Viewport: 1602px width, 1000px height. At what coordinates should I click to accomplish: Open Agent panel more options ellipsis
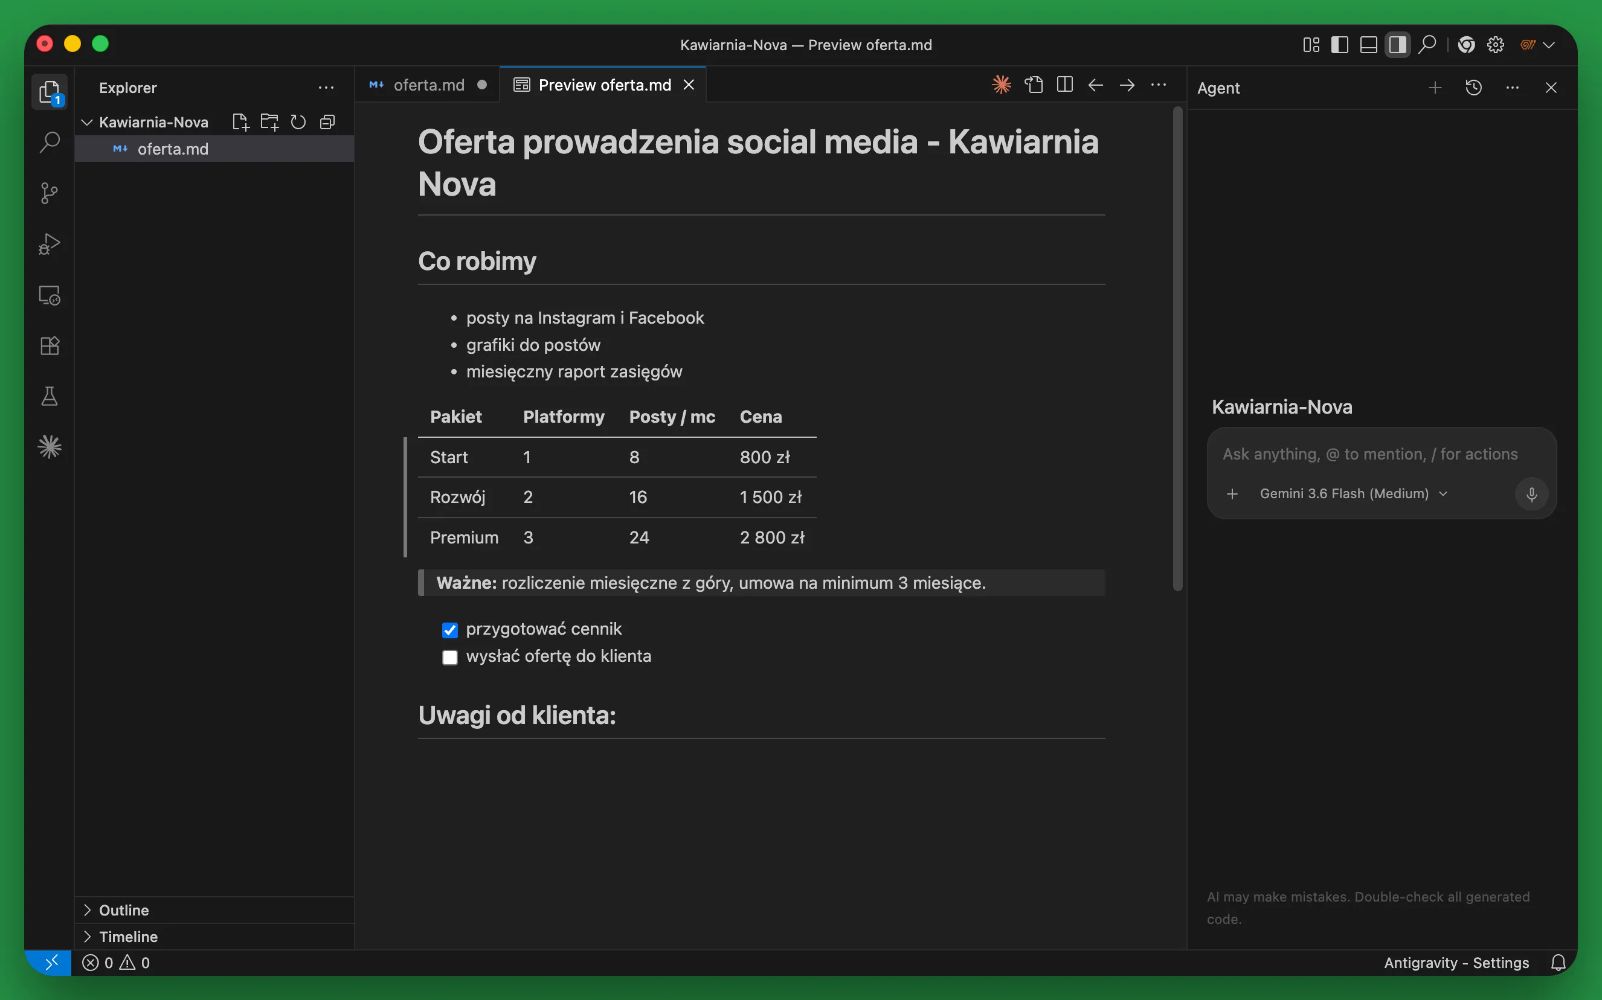point(1512,88)
